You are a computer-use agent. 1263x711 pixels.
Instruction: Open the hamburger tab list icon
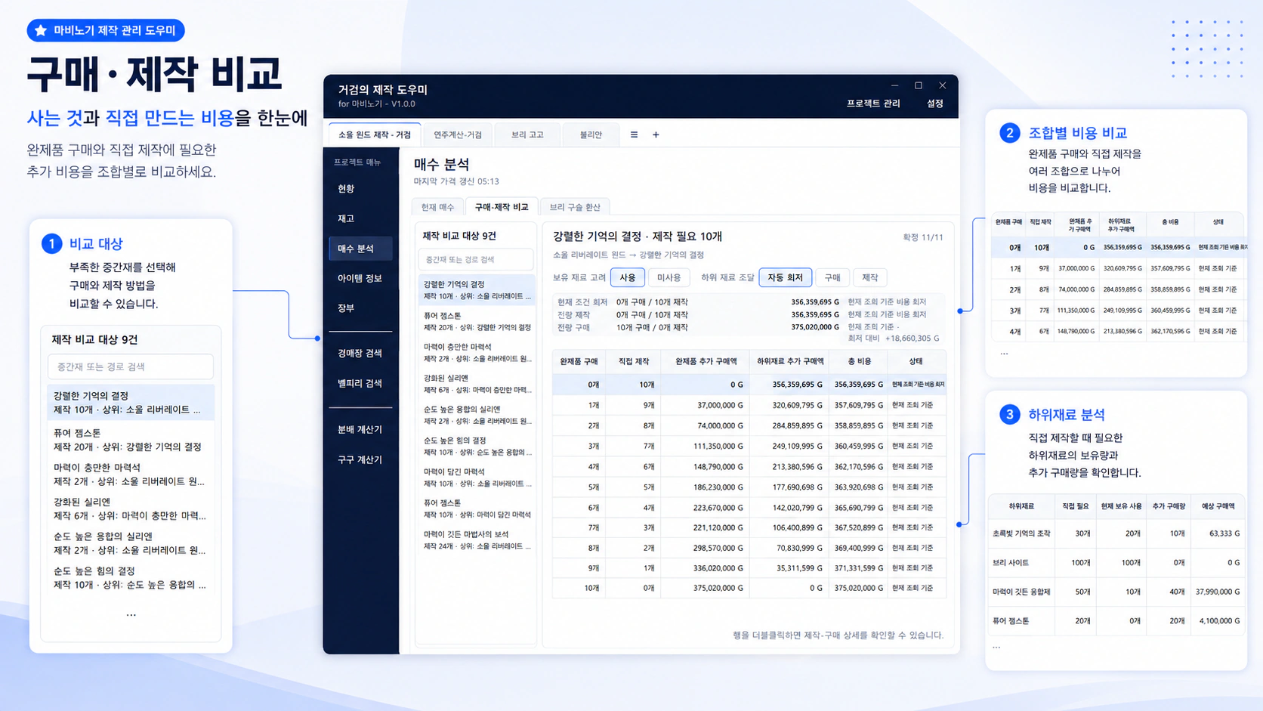pyautogui.click(x=634, y=134)
